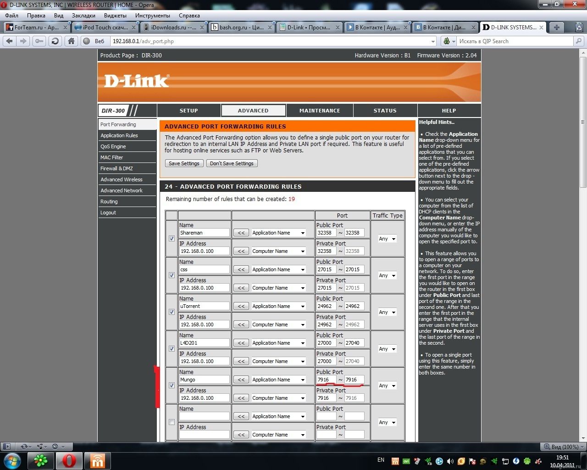Viewport: 587px width, 470px height.
Task: Open the Файл menu
Action: pyautogui.click(x=12, y=15)
